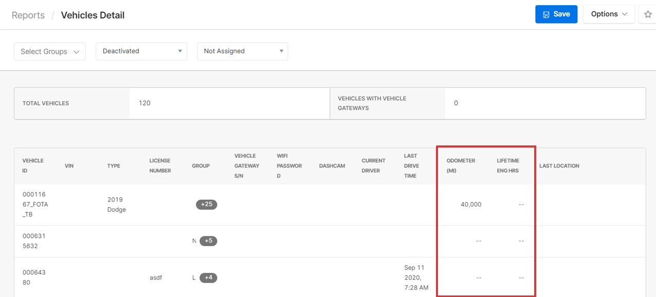Sort by License Number column header

point(160,165)
